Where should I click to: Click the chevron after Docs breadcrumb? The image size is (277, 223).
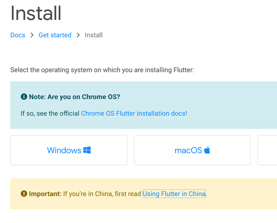[32, 35]
